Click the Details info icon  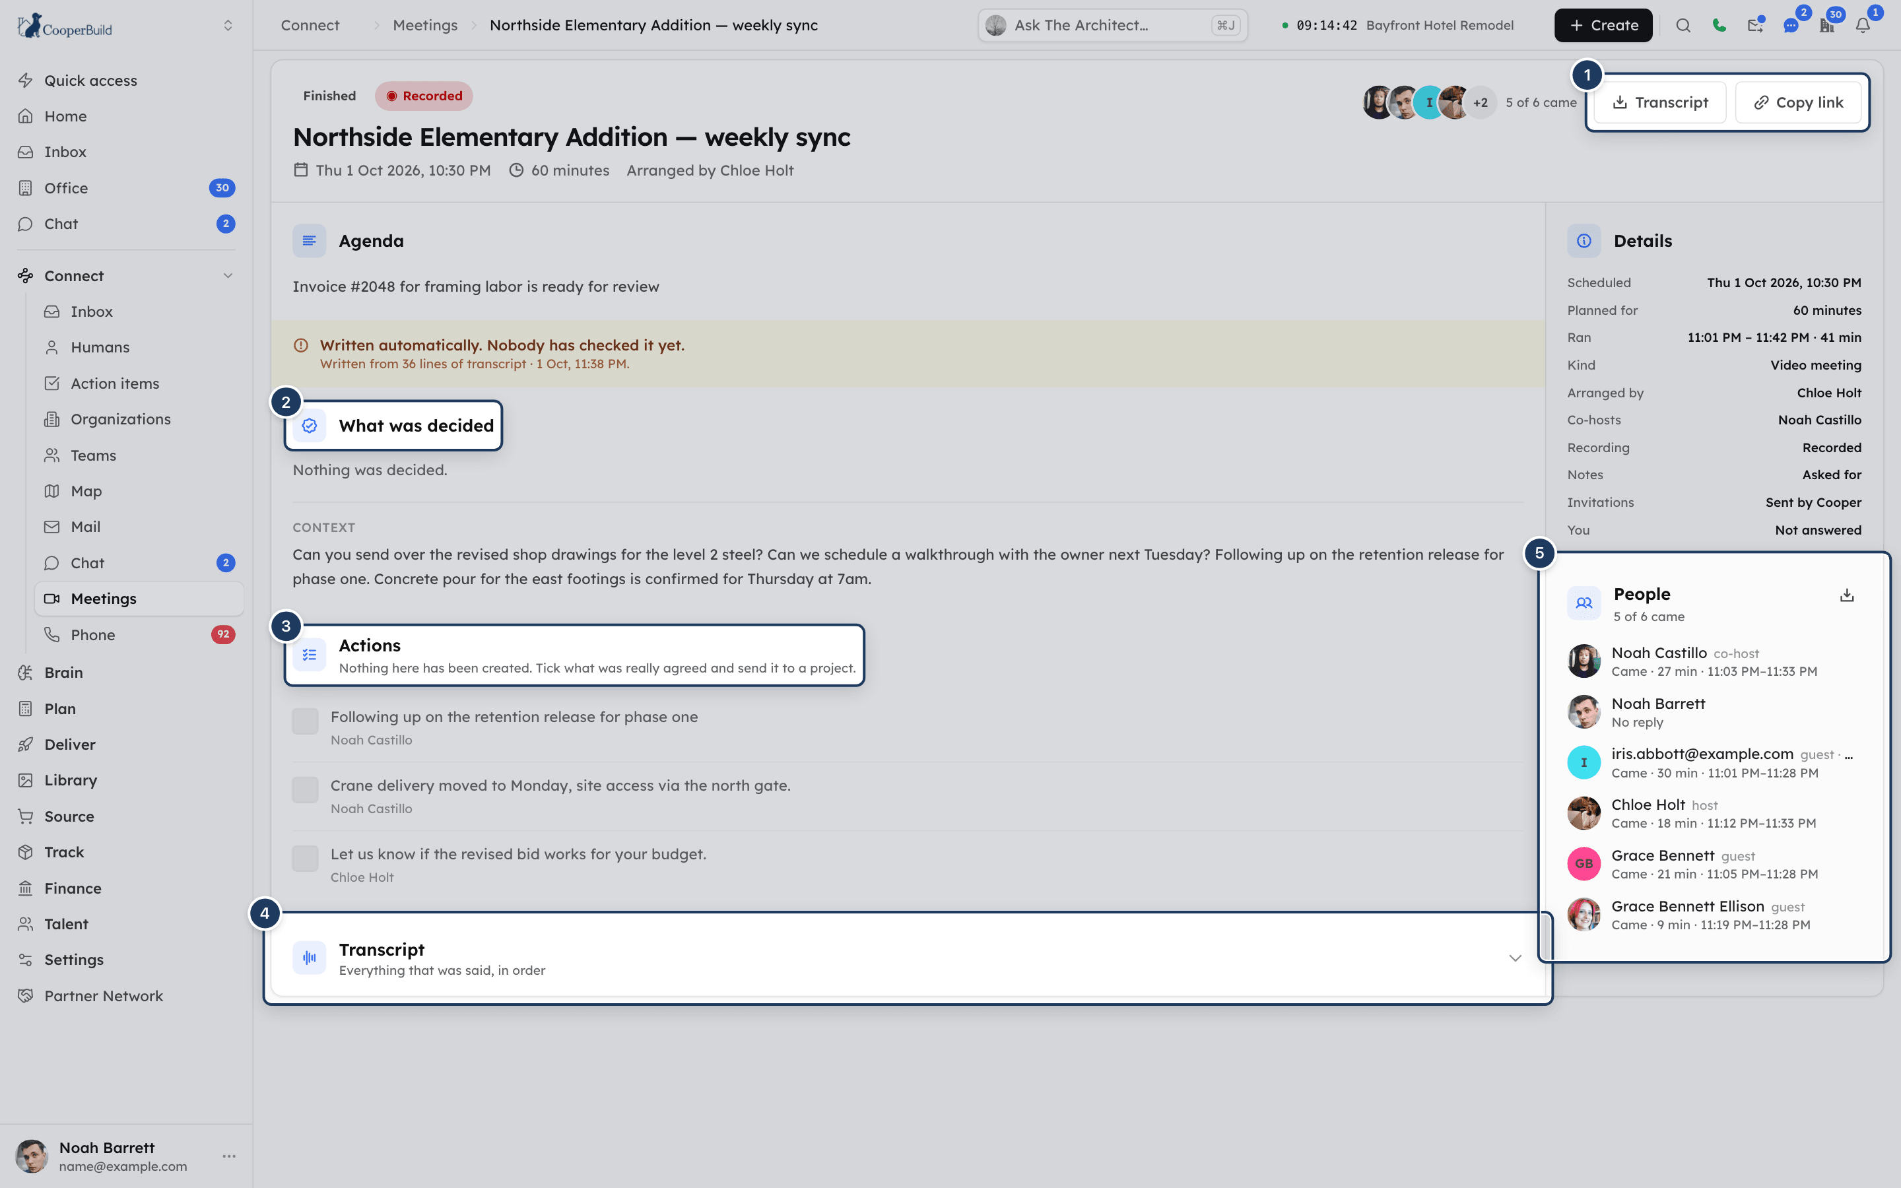click(x=1584, y=241)
